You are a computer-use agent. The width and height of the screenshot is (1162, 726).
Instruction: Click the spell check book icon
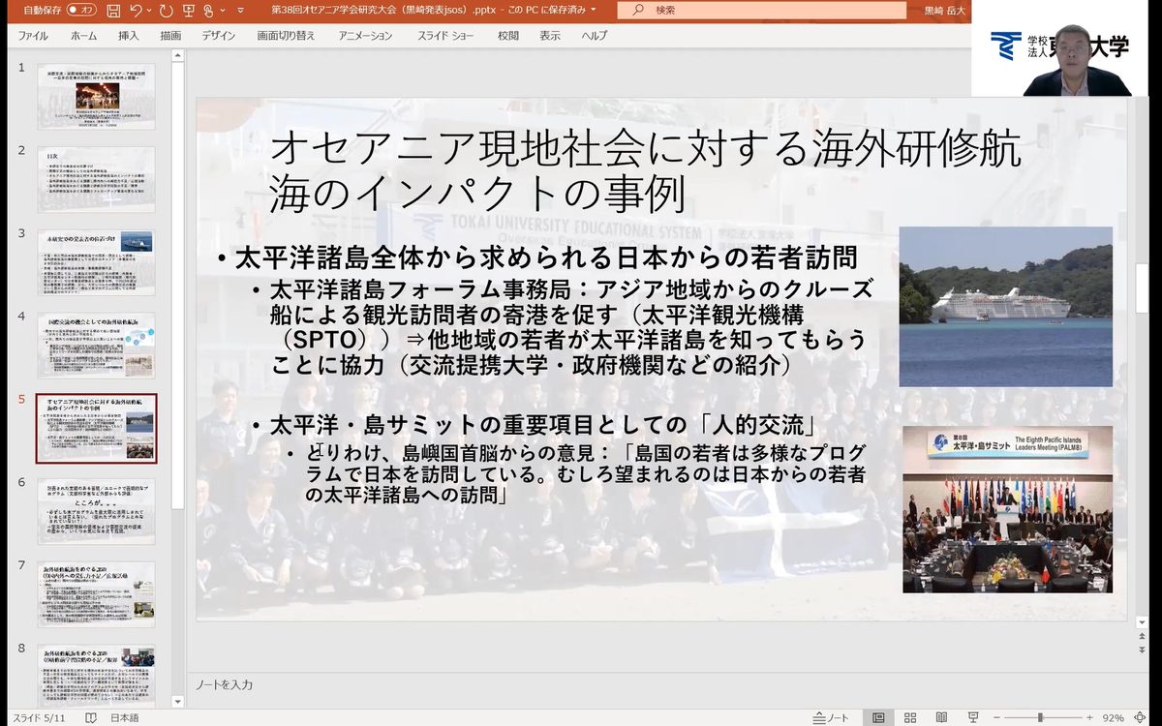pos(91,717)
